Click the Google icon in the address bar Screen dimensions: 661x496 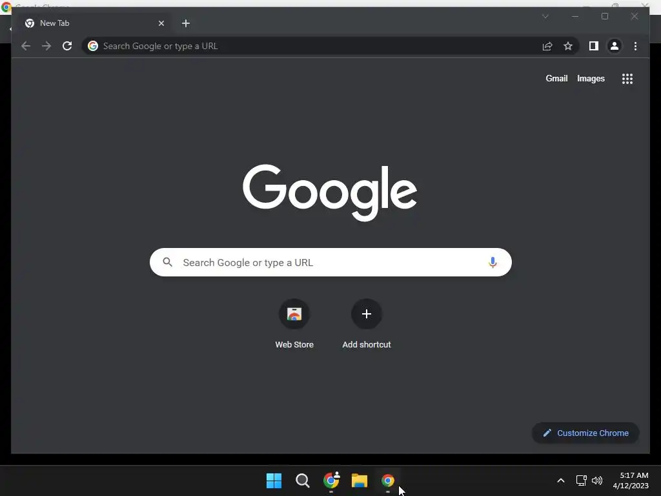[x=93, y=46]
